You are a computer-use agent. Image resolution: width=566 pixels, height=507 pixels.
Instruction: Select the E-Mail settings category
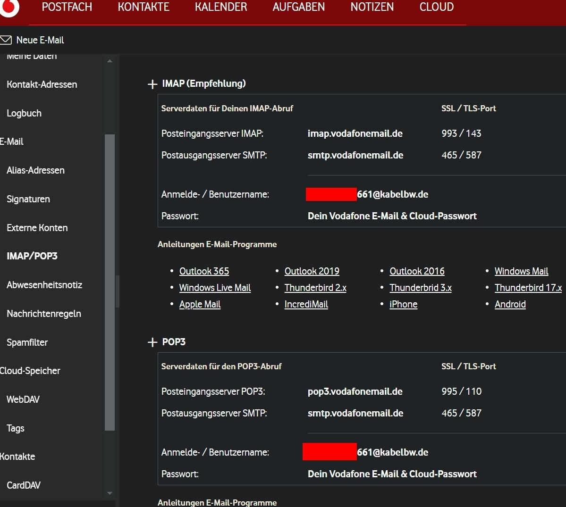point(11,141)
